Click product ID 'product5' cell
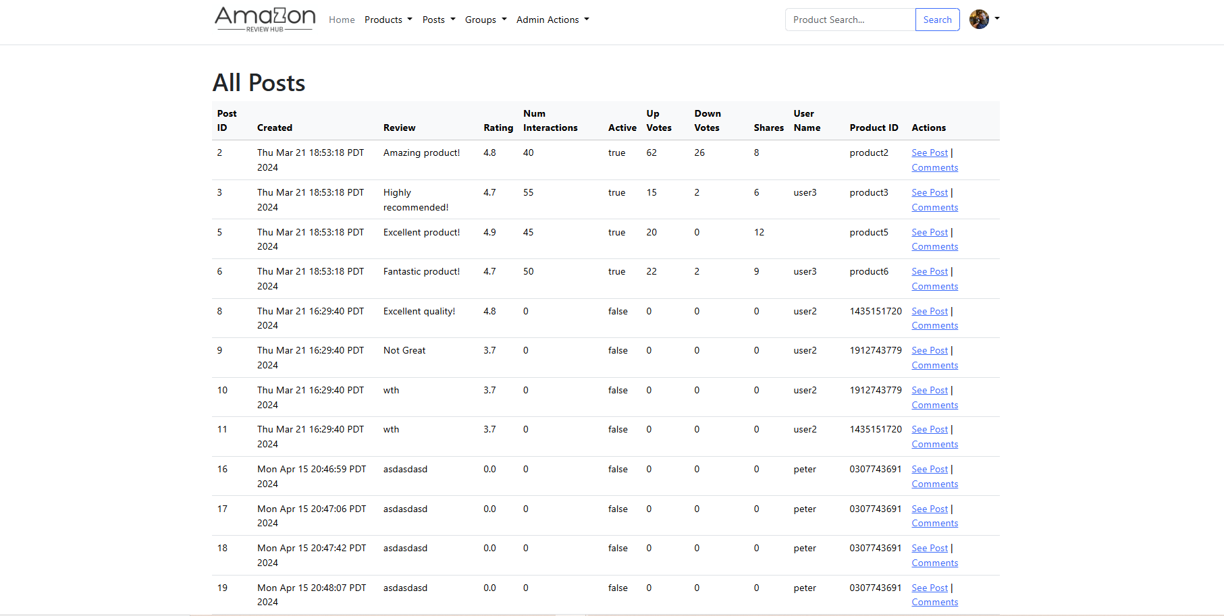This screenshot has width=1224, height=616. [869, 233]
